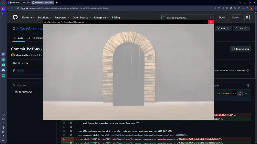The height and width of the screenshot is (144, 257).
Task: Expand the Solutions menu
Action: pyautogui.click(x=45, y=17)
